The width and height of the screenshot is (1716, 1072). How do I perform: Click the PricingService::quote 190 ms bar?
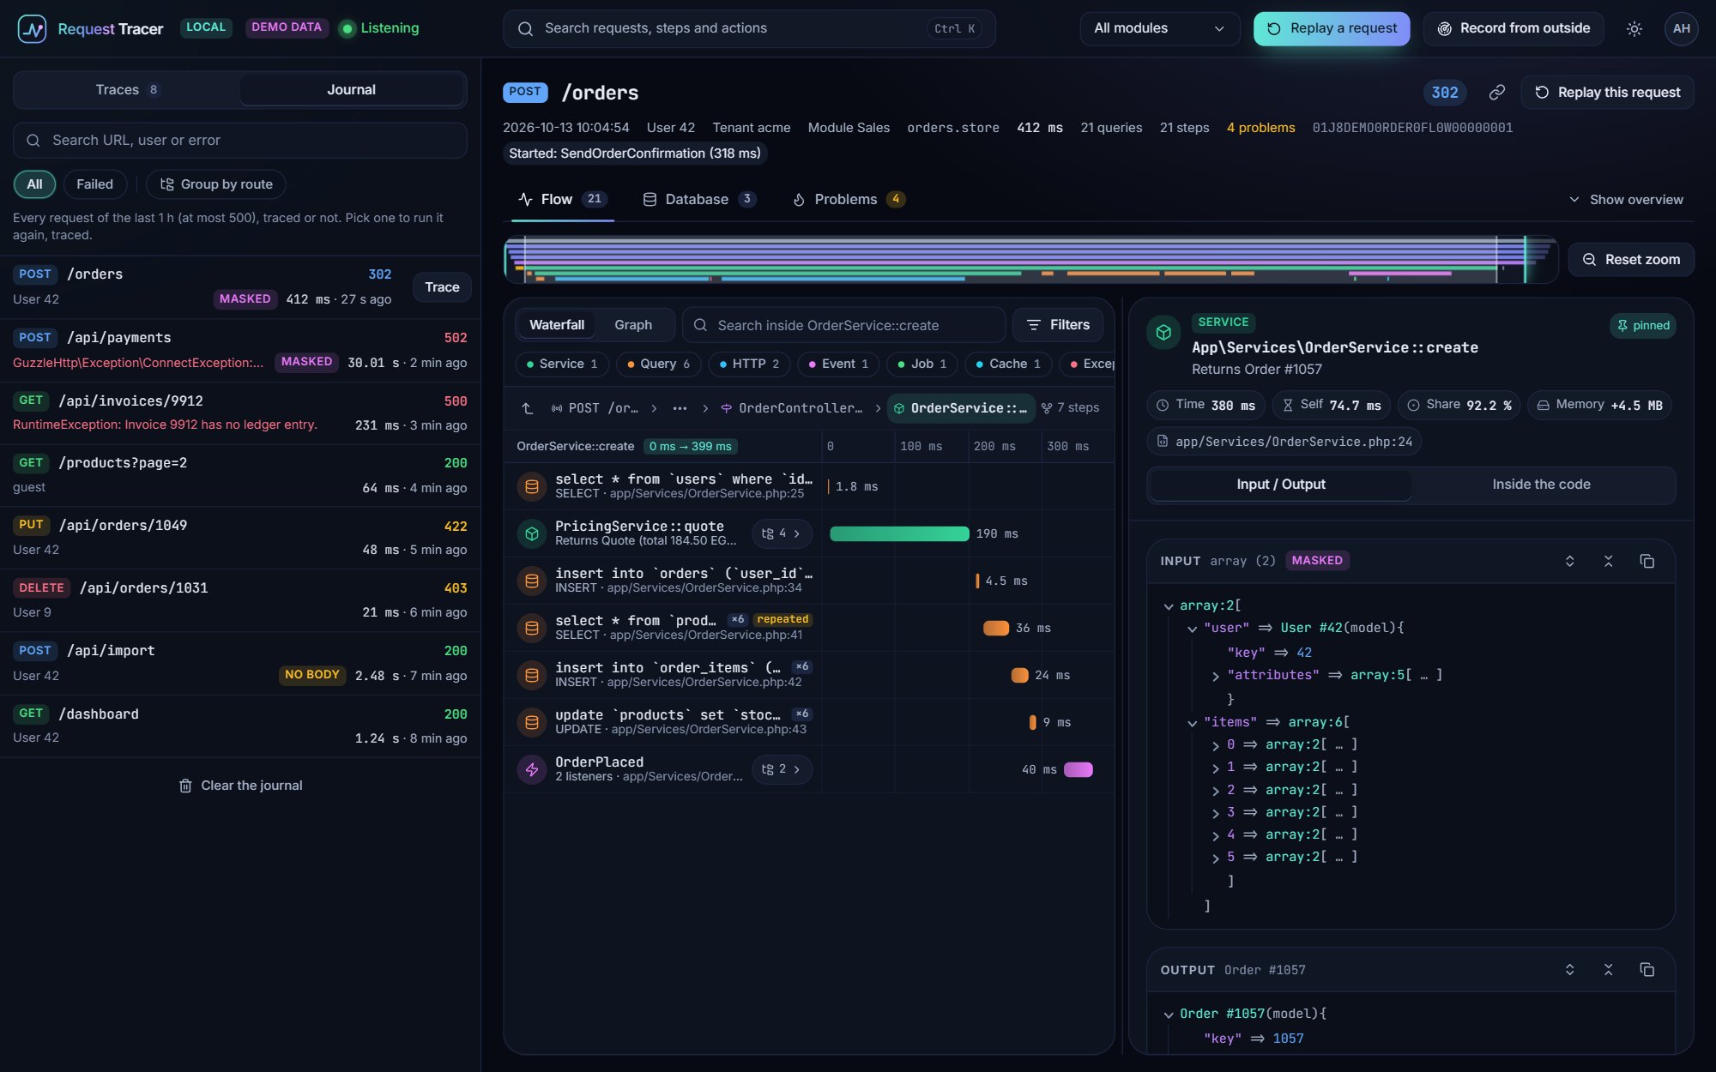tap(899, 533)
